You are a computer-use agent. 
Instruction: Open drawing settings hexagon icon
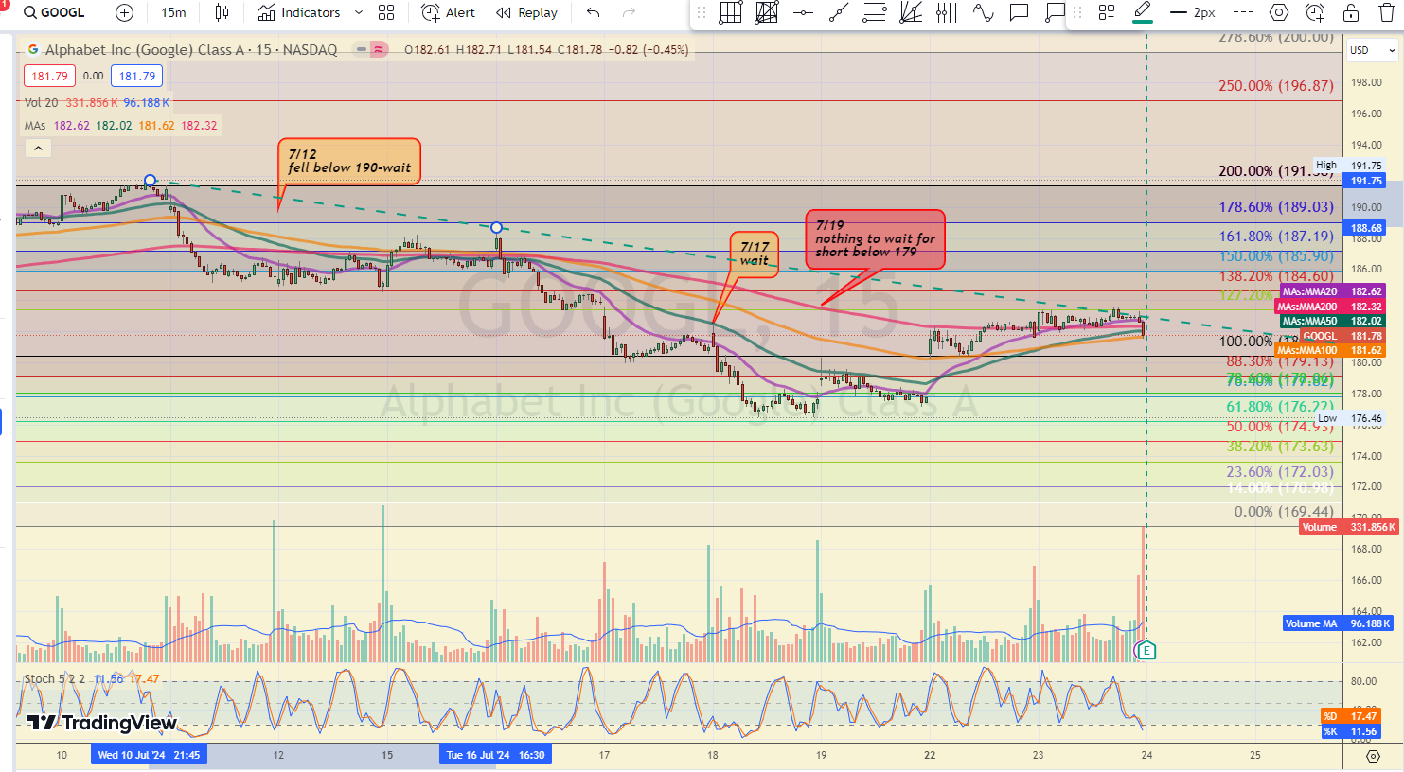pyautogui.click(x=1279, y=12)
